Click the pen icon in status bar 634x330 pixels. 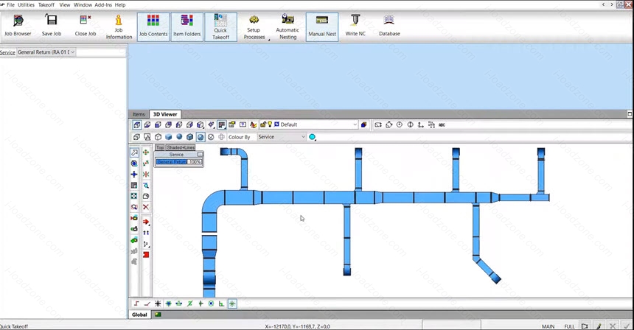(599, 326)
